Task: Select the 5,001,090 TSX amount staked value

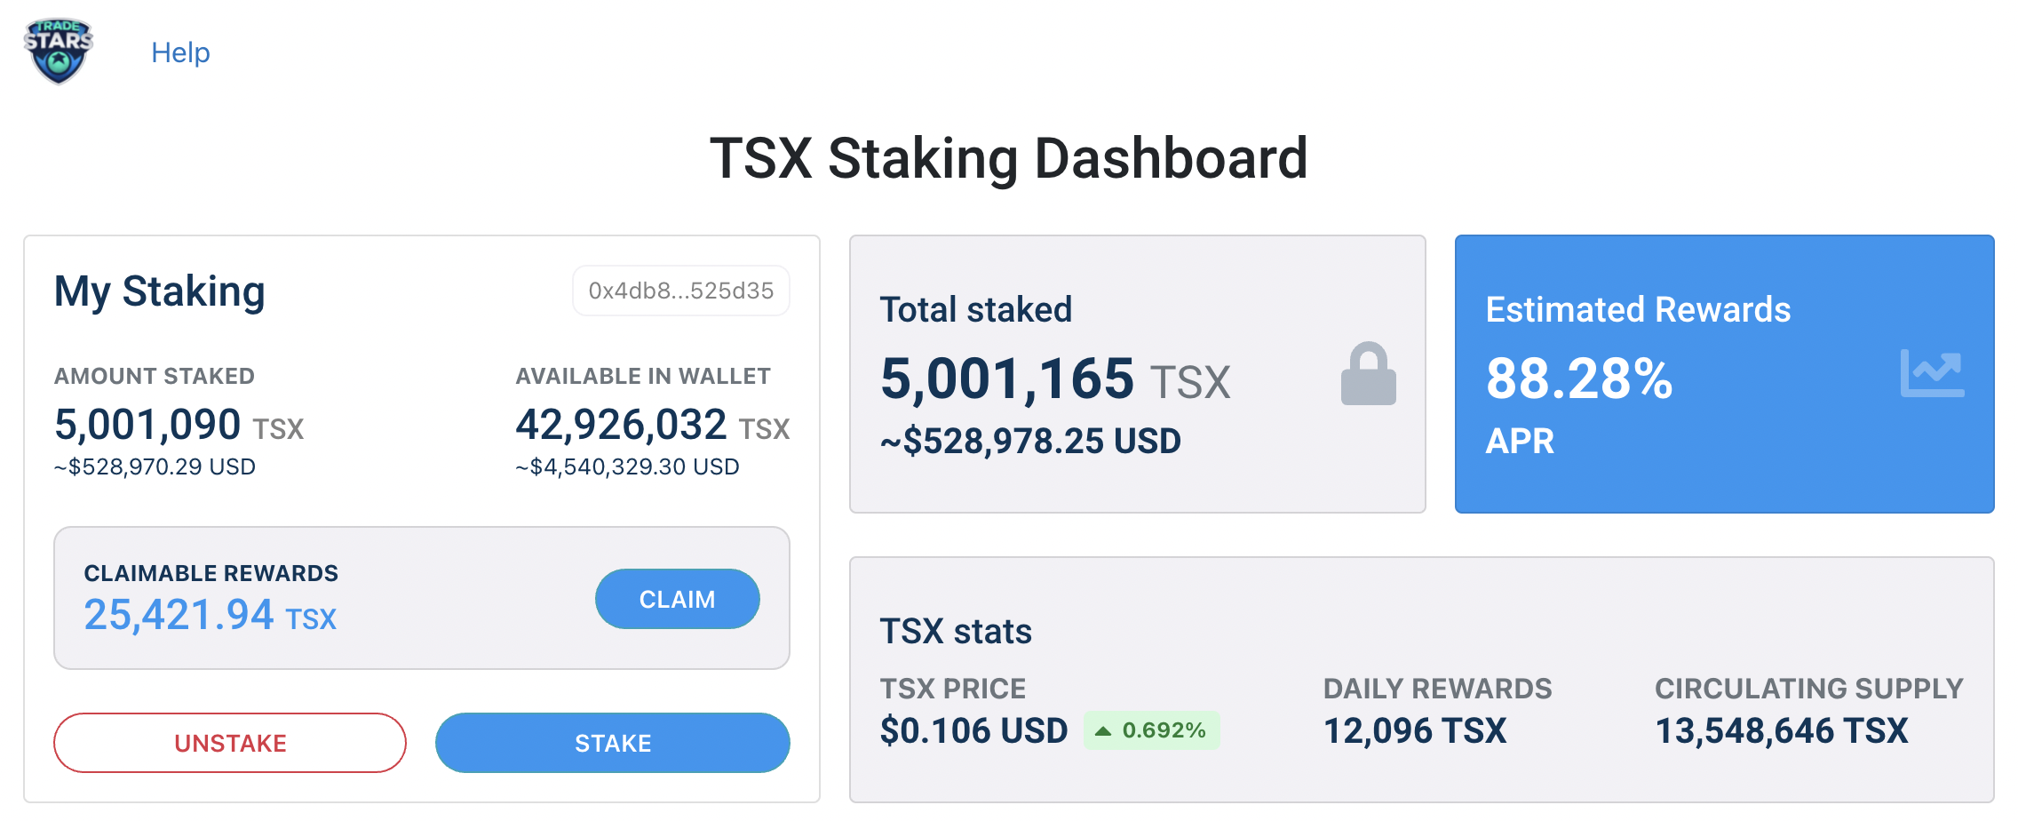Action: (x=179, y=425)
